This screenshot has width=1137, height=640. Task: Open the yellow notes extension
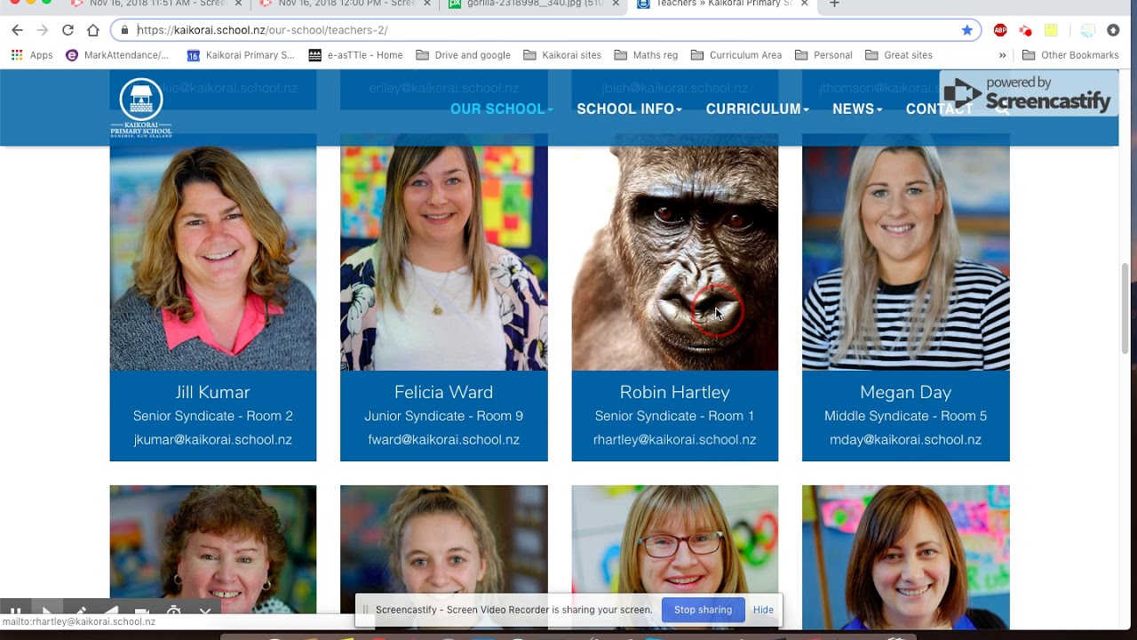click(x=1051, y=30)
